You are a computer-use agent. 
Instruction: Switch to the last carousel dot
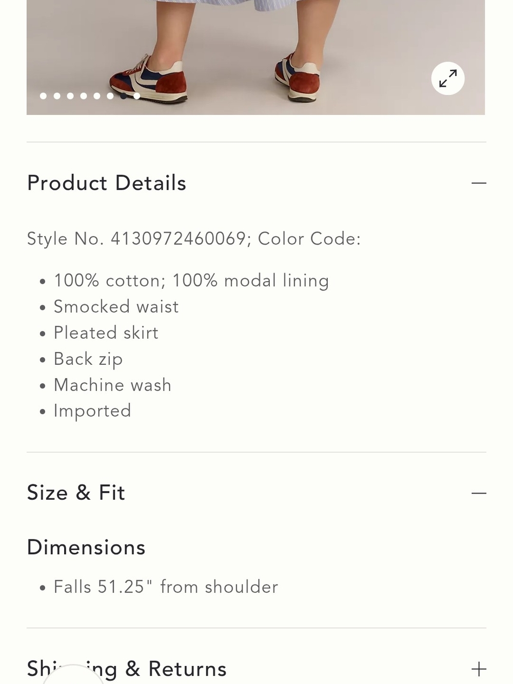137,96
